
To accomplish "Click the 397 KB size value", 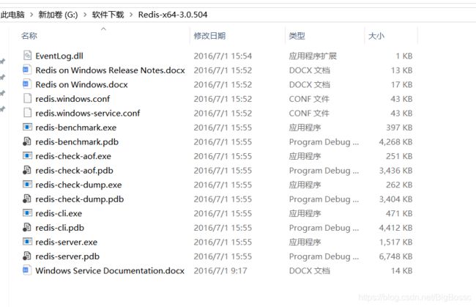I will (x=399, y=127).
